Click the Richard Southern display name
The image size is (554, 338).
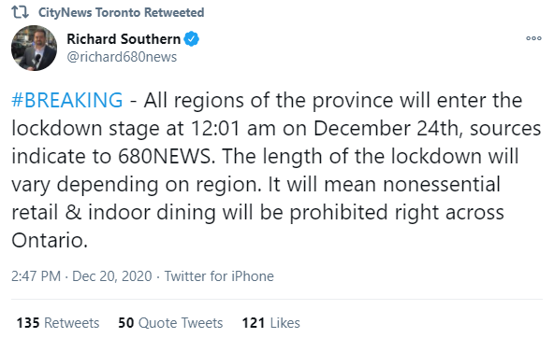click(124, 39)
